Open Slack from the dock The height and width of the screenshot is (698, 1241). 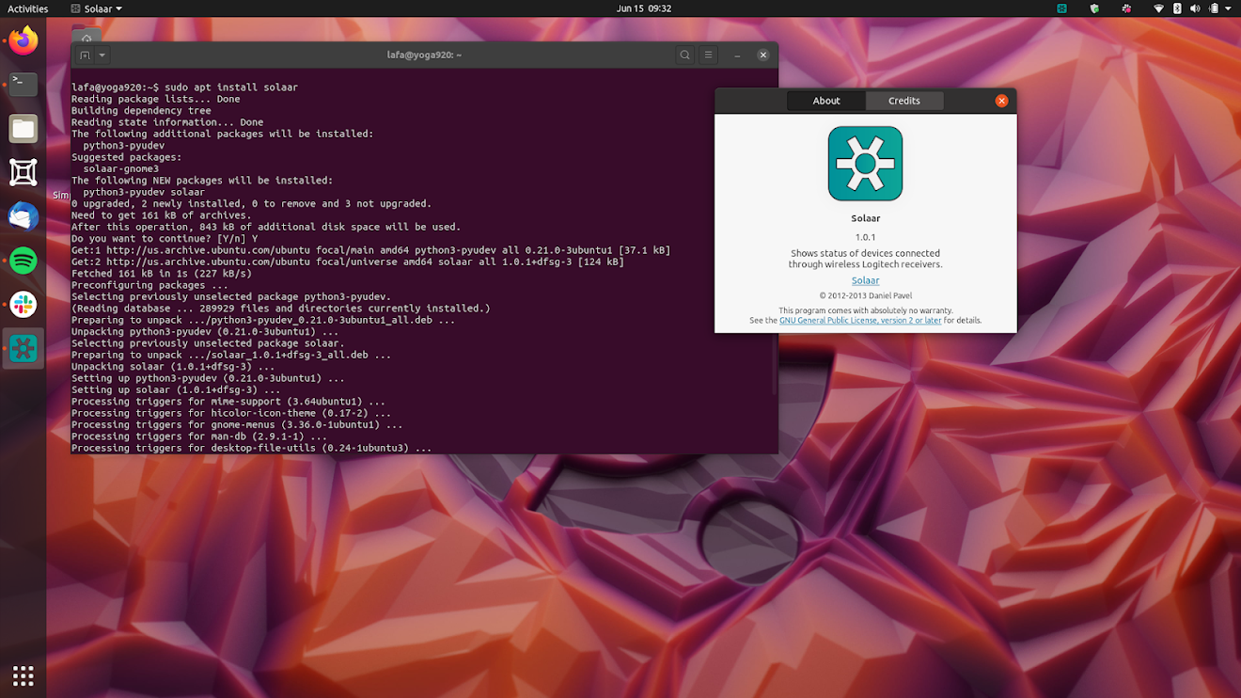23,305
